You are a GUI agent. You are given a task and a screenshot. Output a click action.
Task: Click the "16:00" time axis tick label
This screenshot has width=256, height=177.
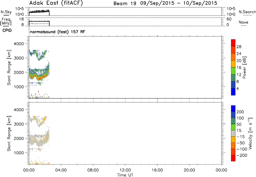157,170
